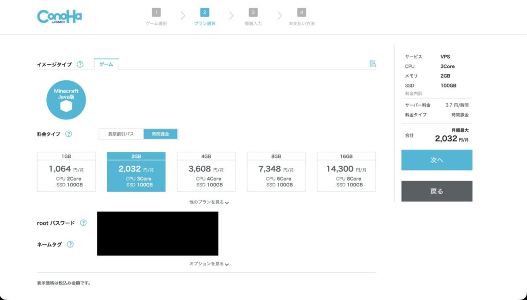Click the ConoHa by GMO logo
Image resolution: width=527 pixels, height=300 pixels.
point(60,16)
